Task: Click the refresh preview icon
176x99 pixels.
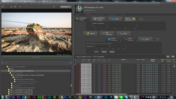Action: pyautogui.click(x=70, y=63)
